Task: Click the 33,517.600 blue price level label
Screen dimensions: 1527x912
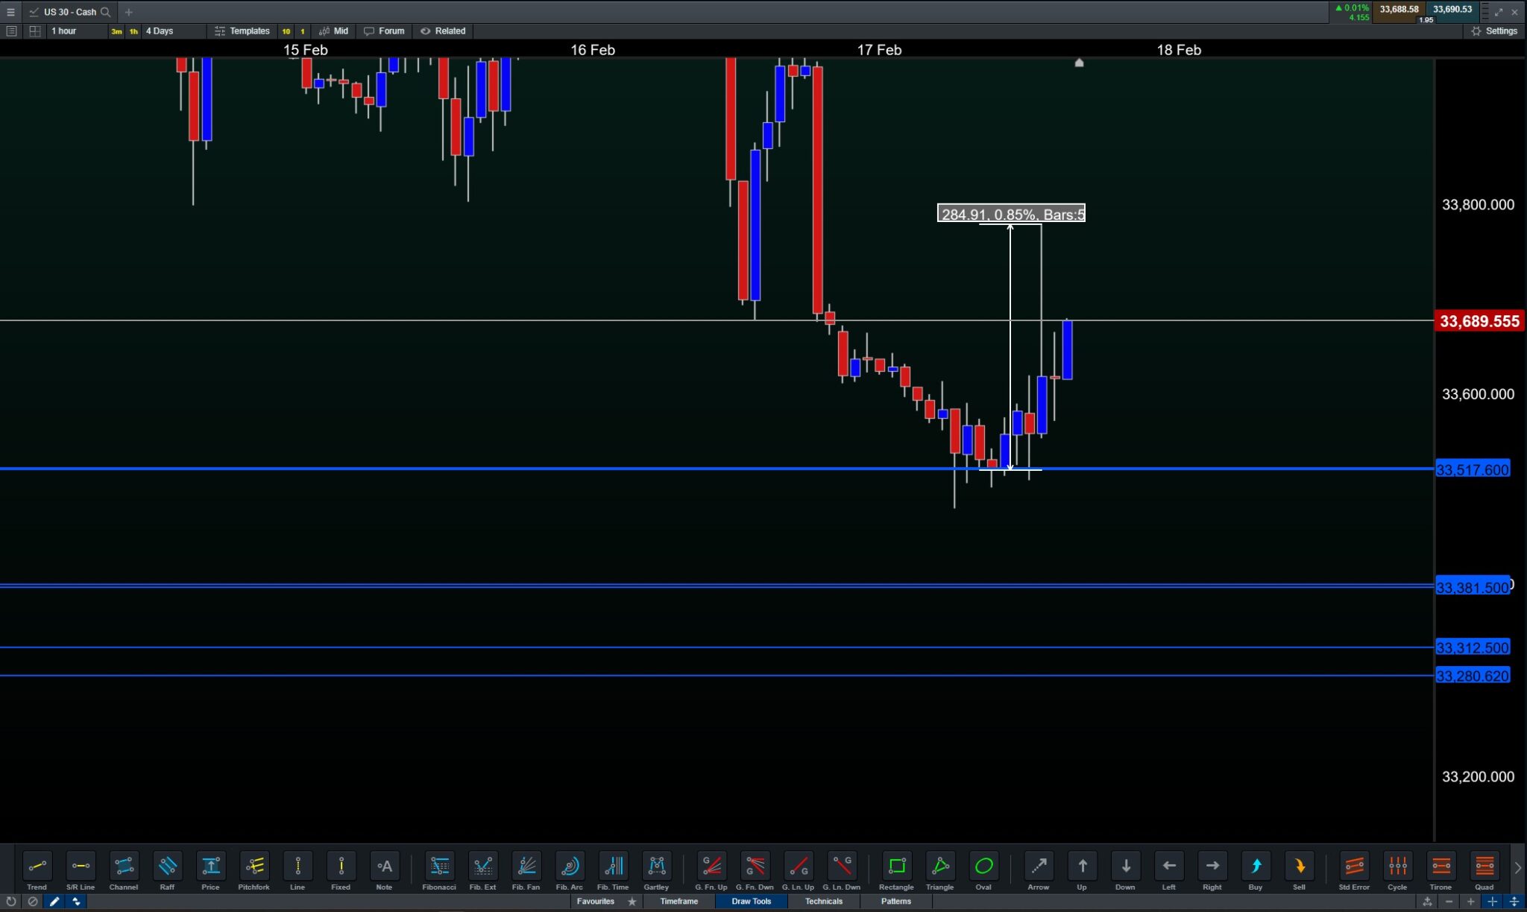Action: pos(1472,469)
